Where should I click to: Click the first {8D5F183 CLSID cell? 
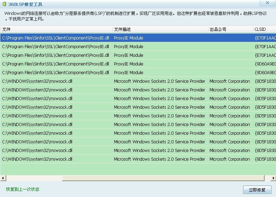tap(265, 81)
